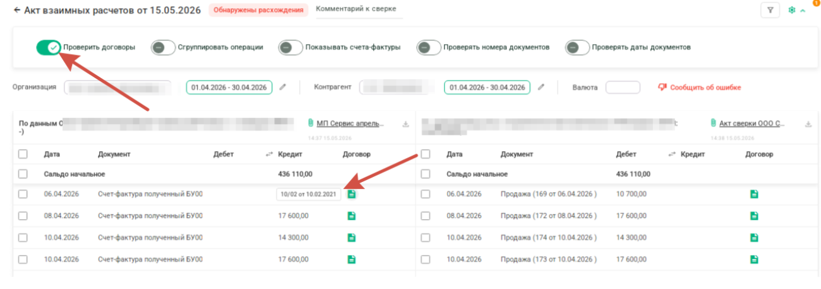Click the 14 300,00 credit in left table

point(293,237)
